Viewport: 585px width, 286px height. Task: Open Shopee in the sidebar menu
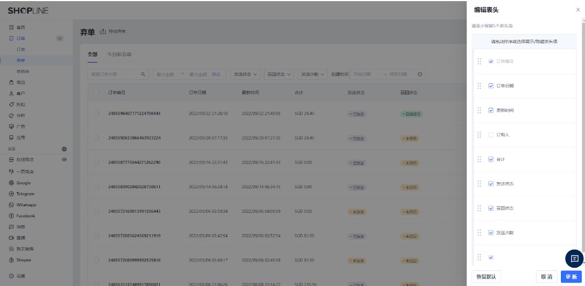tap(23, 260)
